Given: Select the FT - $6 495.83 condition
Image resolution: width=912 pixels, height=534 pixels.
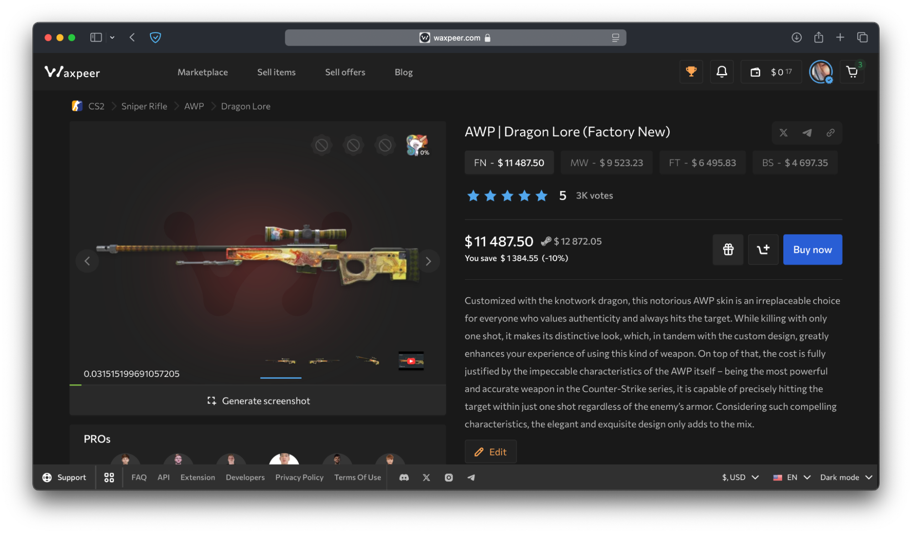Looking at the screenshot, I should pyautogui.click(x=703, y=162).
